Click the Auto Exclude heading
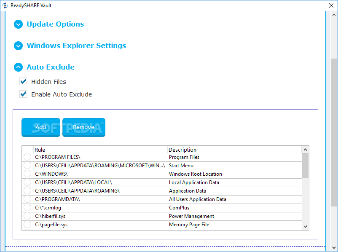 click(x=51, y=67)
